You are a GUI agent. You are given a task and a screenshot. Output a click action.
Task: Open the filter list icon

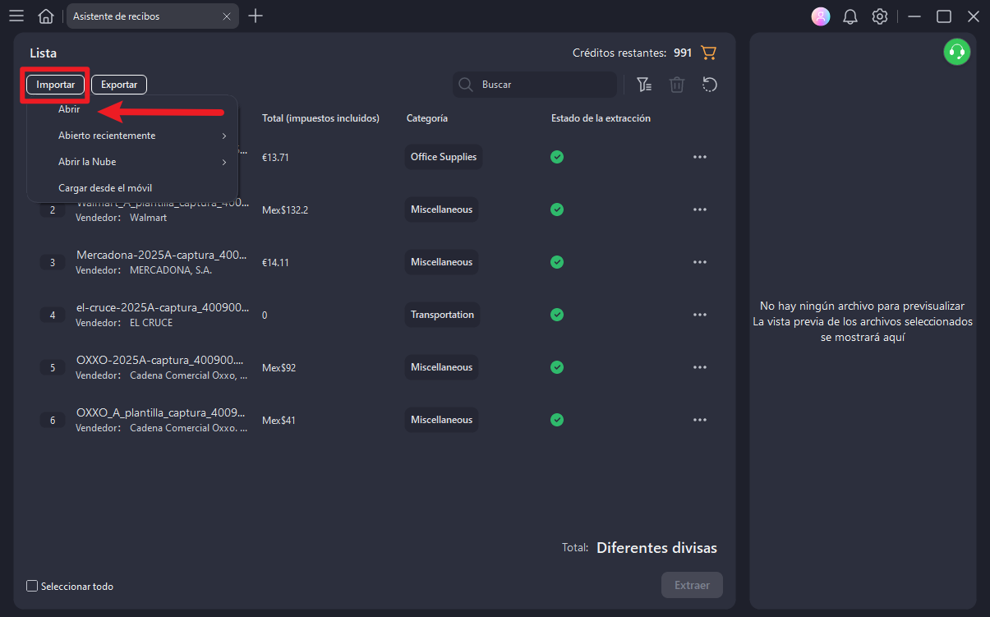[x=644, y=85]
